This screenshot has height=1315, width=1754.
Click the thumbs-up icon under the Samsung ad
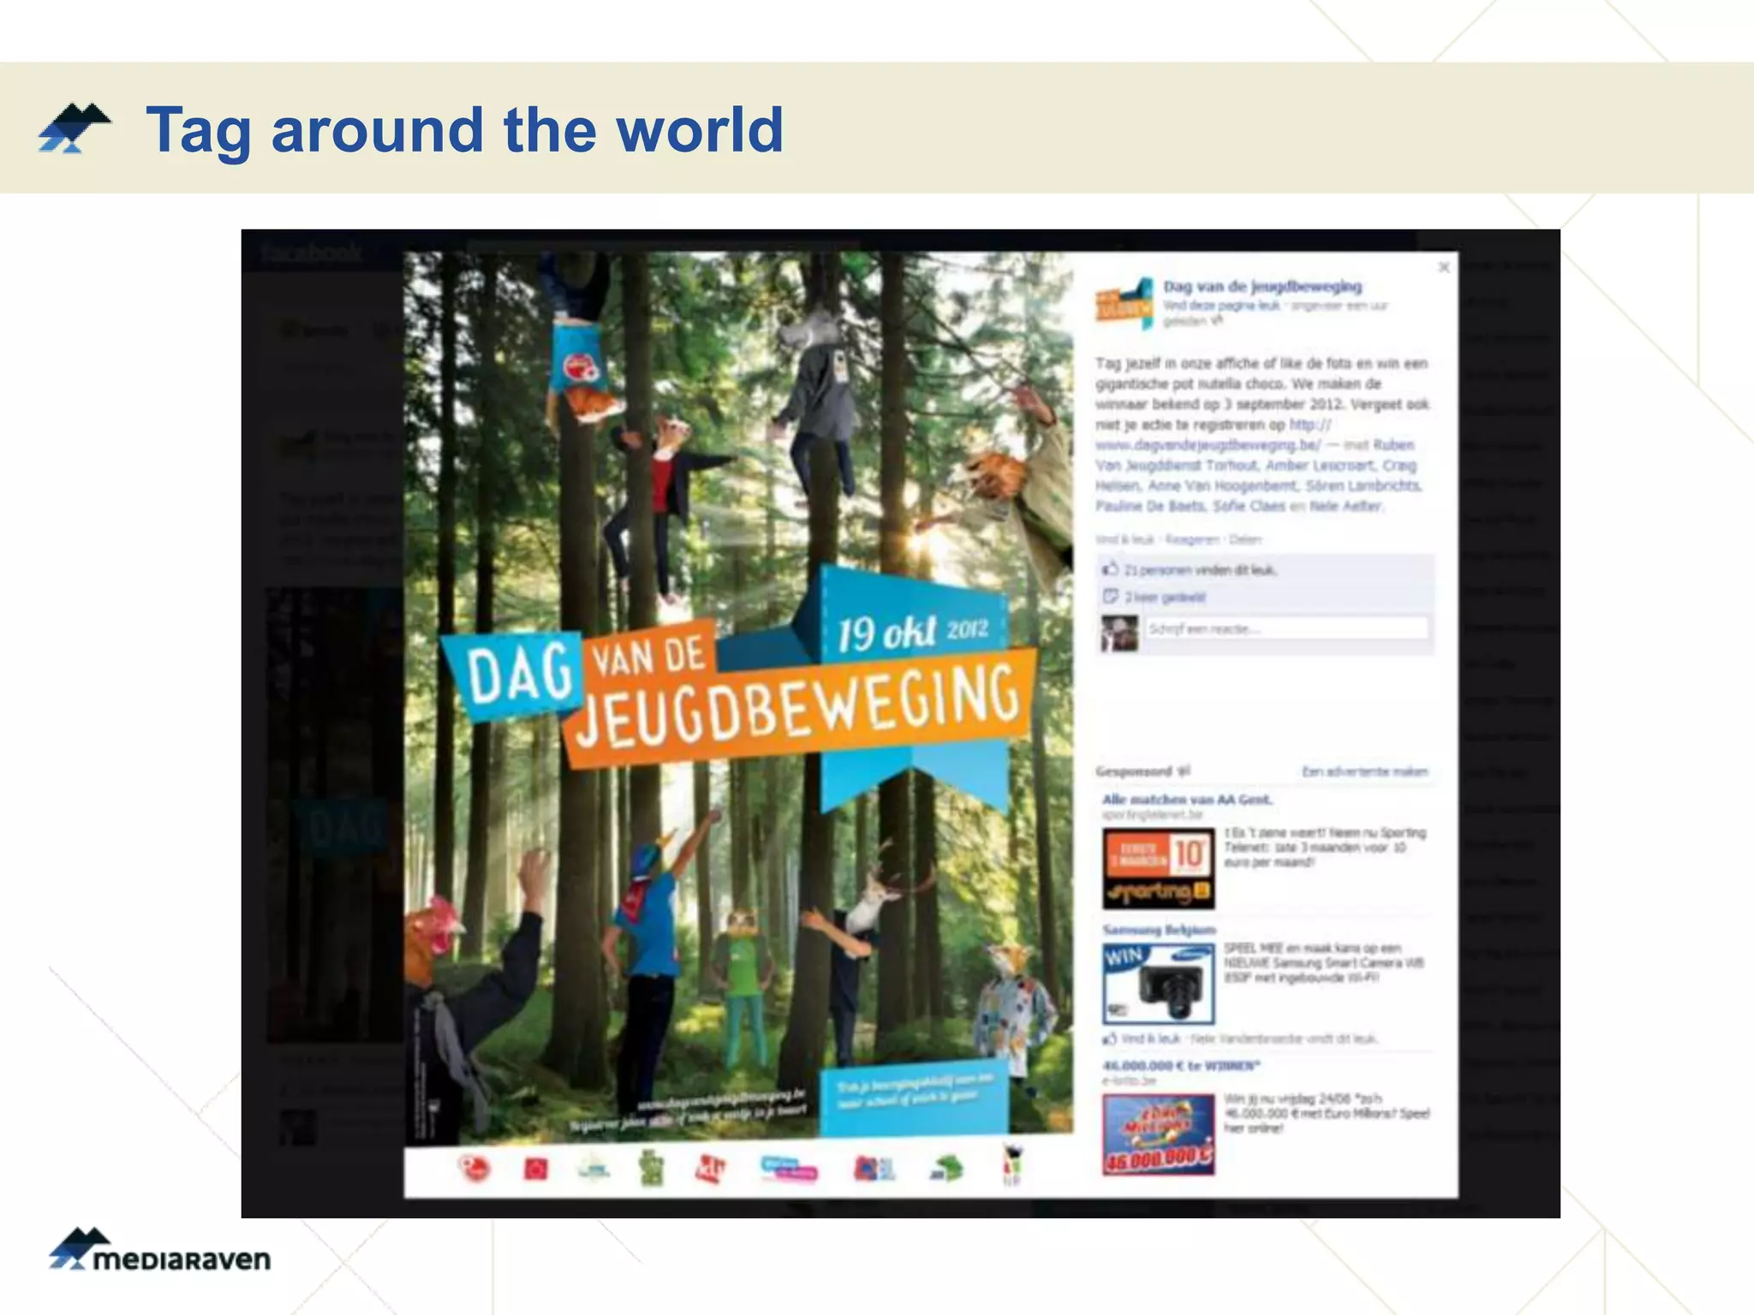[1110, 1038]
